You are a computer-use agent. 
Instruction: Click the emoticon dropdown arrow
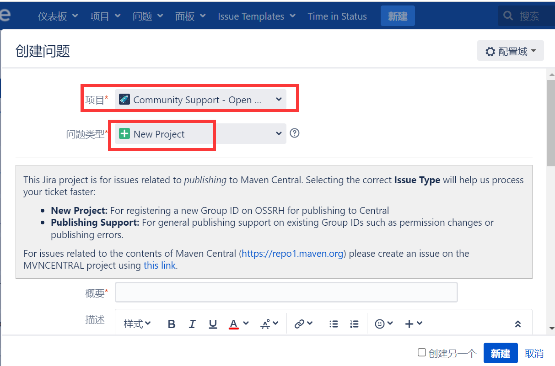[x=390, y=324]
